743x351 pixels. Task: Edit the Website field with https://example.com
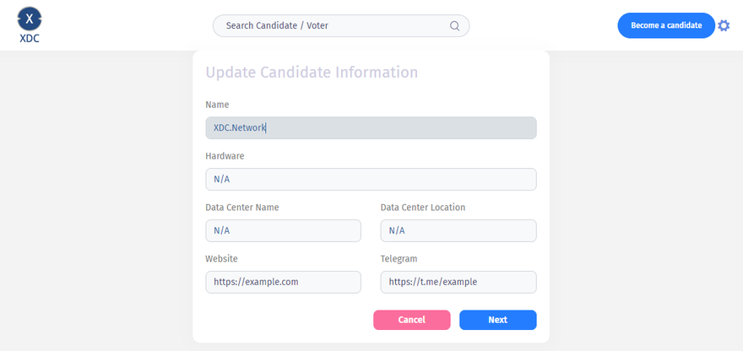(x=283, y=282)
